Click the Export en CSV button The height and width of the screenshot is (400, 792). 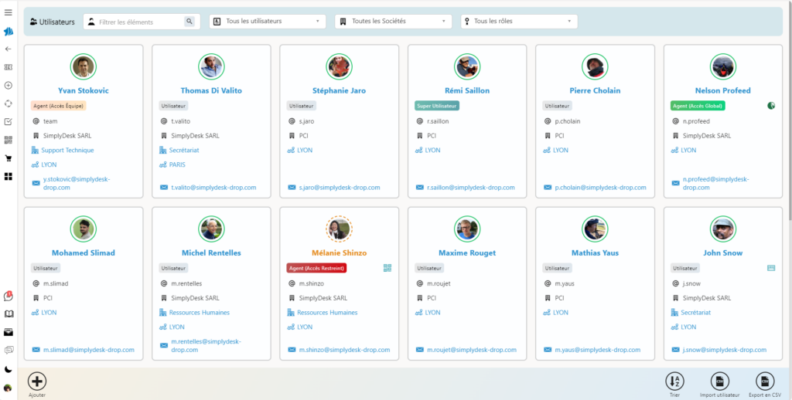[x=764, y=381]
